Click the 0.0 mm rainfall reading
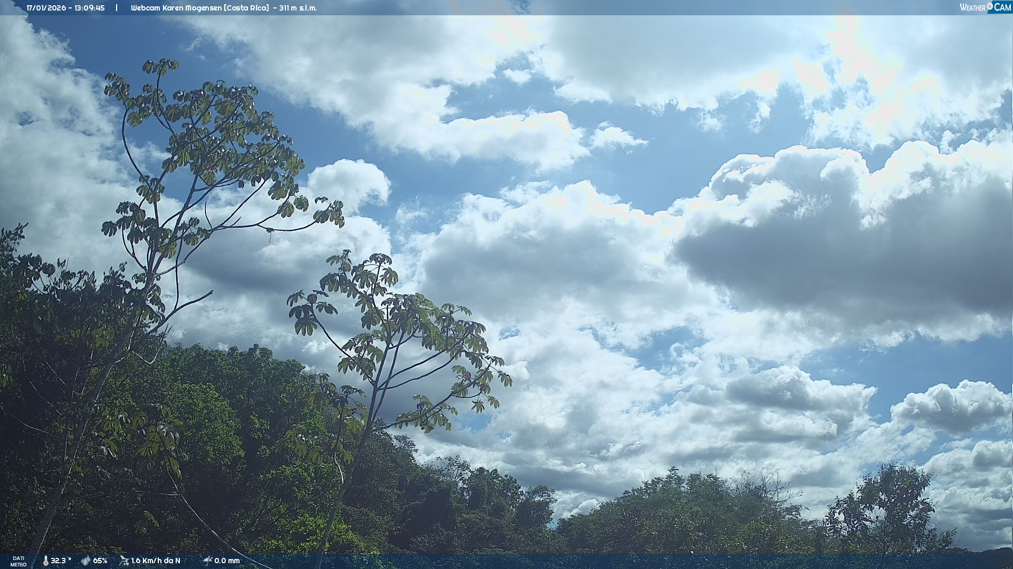 [x=227, y=561]
